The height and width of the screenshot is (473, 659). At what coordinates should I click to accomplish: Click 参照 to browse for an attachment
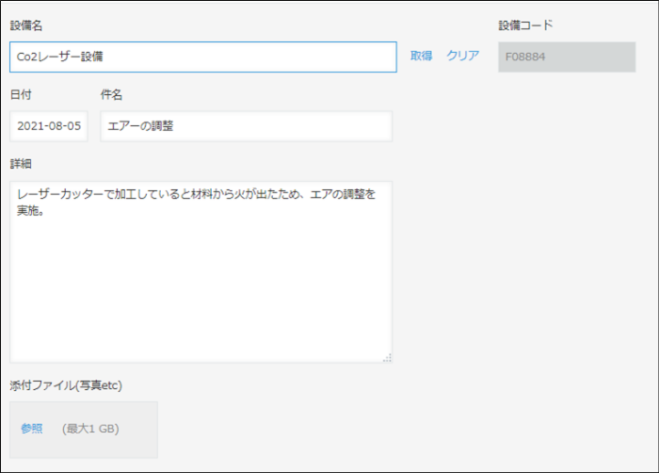coord(32,429)
